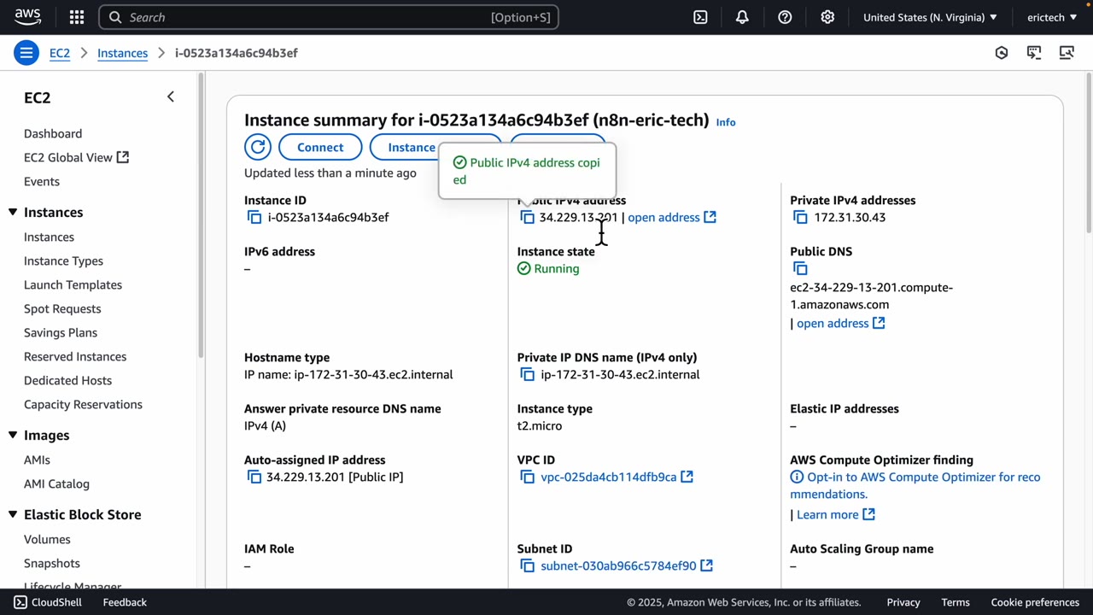Viewport: 1093px width, 615px height.
Task: Open the settings gear icon
Action: click(827, 17)
